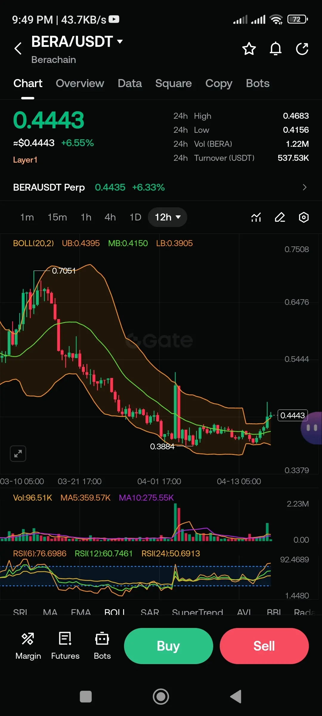This screenshot has width=322, height=716.
Task: Open Margin trading shortcut
Action: point(28,646)
